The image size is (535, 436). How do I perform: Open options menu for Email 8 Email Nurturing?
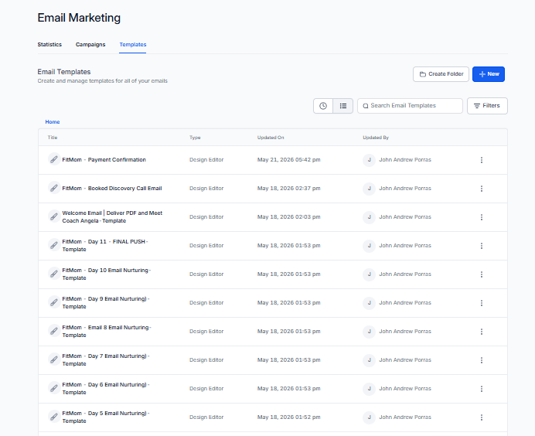[482, 332]
